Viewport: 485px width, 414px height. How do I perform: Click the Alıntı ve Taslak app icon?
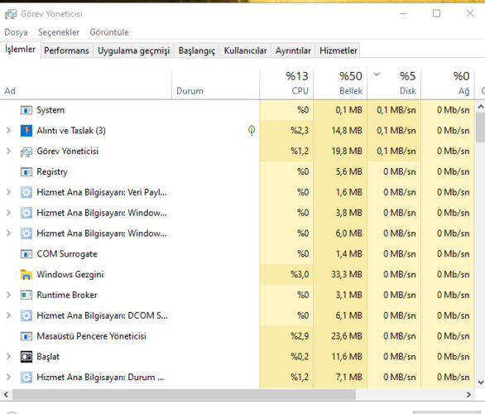(x=26, y=131)
